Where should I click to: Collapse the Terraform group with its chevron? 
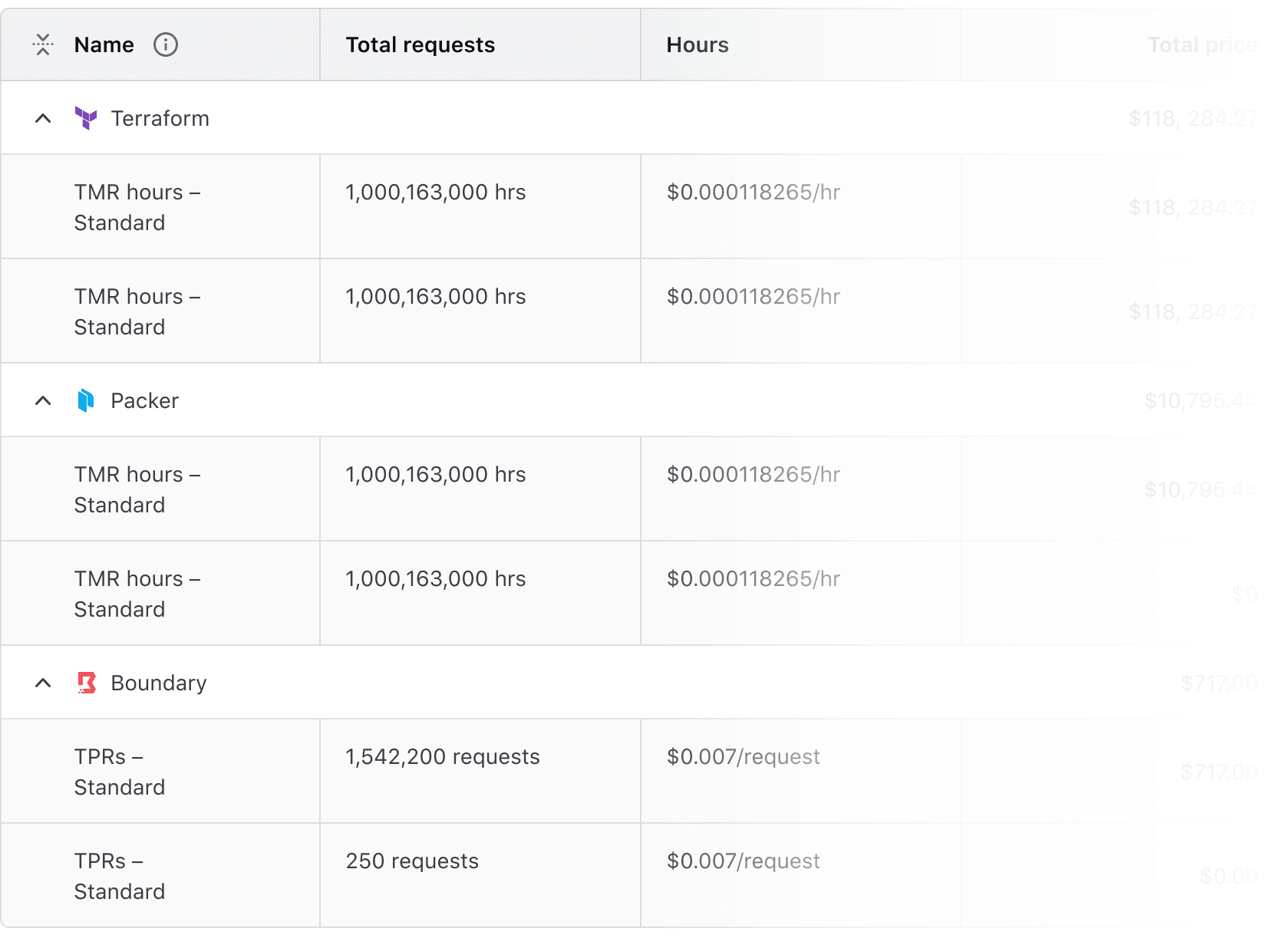pyautogui.click(x=43, y=119)
